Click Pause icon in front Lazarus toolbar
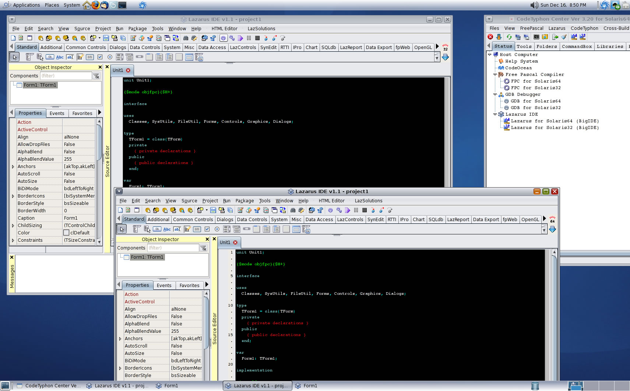Image resolution: width=630 pixels, height=391 pixels. coord(356,210)
